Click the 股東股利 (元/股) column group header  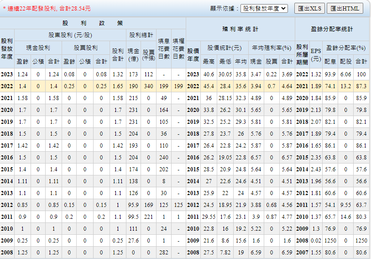(x=70, y=35)
